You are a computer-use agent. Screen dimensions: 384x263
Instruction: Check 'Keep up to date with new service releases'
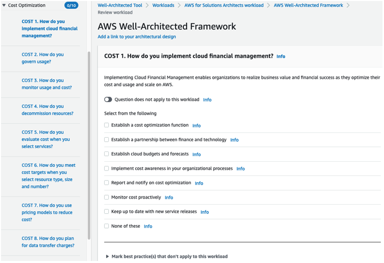coord(106,211)
